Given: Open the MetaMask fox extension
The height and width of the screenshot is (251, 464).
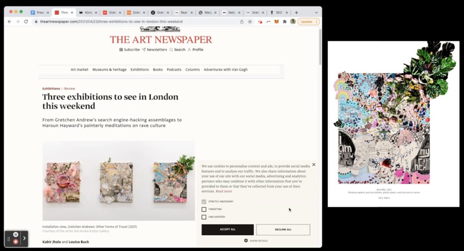Looking at the screenshot, I should point(276,22).
